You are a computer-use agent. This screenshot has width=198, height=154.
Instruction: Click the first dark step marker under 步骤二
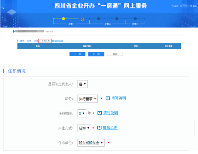[99, 19]
